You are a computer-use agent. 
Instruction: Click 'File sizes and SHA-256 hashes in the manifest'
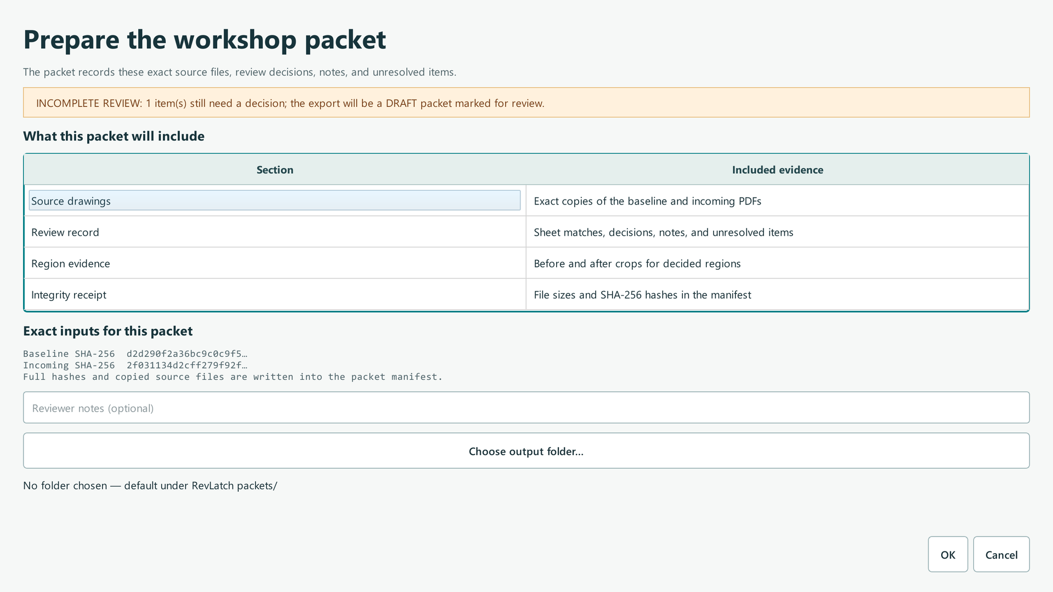[x=642, y=295]
